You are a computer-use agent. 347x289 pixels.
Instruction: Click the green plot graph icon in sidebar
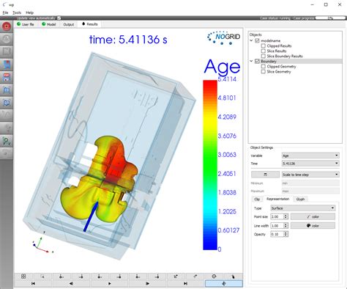[x=7, y=141]
